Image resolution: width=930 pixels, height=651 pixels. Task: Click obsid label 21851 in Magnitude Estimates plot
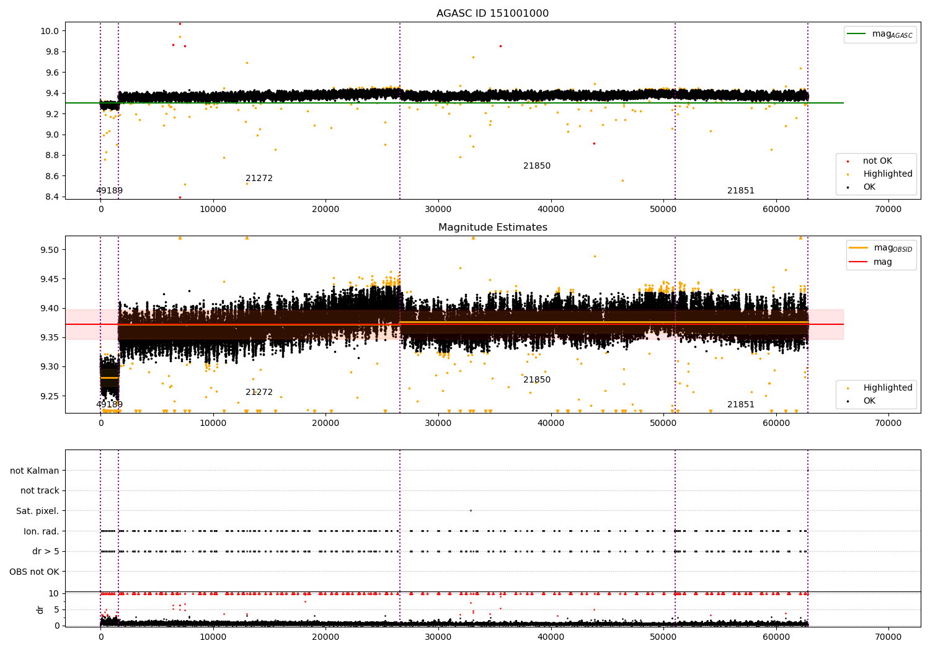[741, 405]
